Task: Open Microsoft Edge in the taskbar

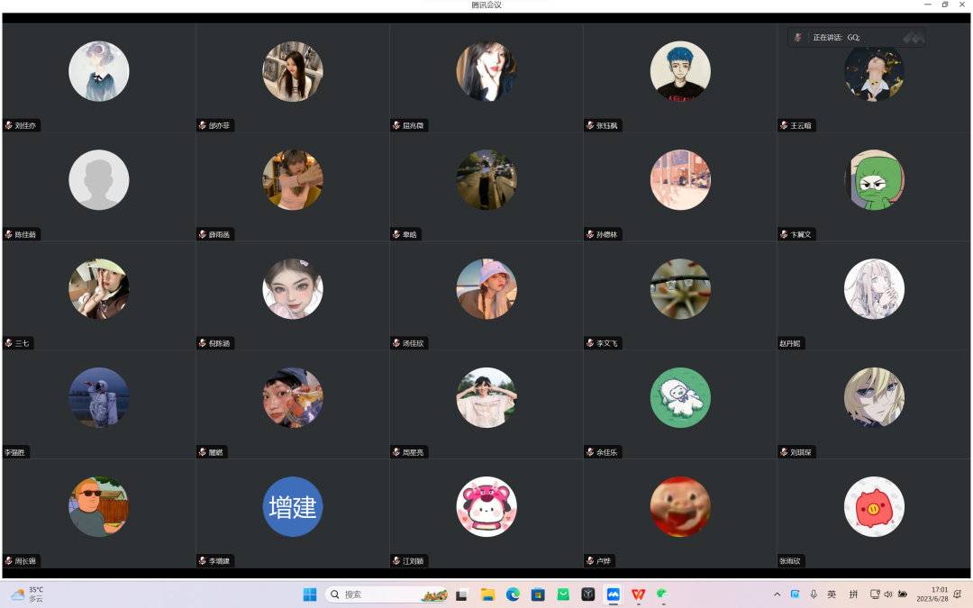Action: click(x=513, y=594)
